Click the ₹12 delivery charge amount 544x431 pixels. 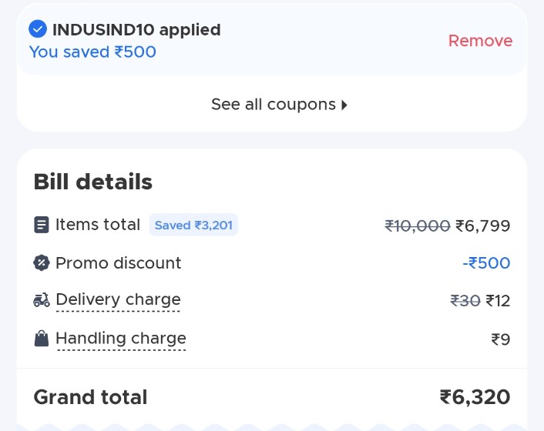point(498,300)
